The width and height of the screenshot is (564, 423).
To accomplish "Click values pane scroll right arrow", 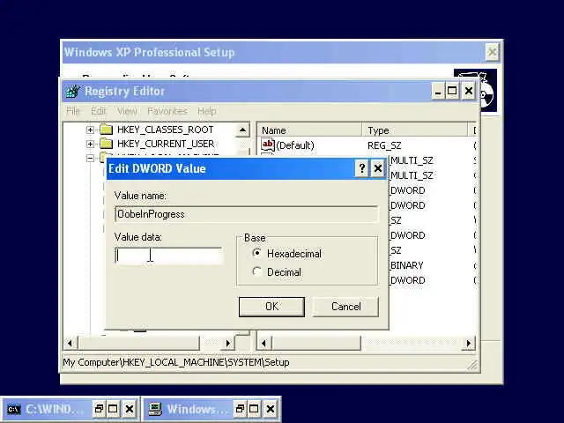I will 468,343.
